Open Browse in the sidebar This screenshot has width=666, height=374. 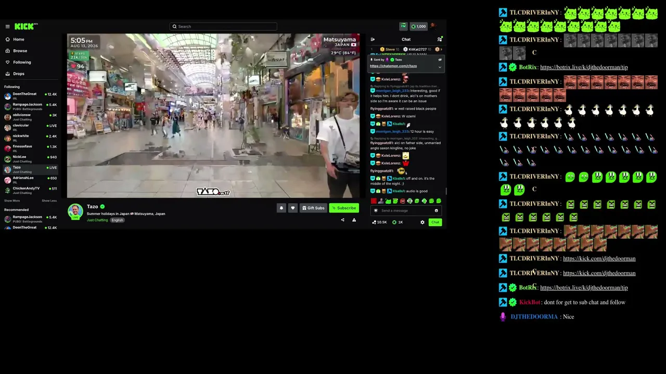20,51
